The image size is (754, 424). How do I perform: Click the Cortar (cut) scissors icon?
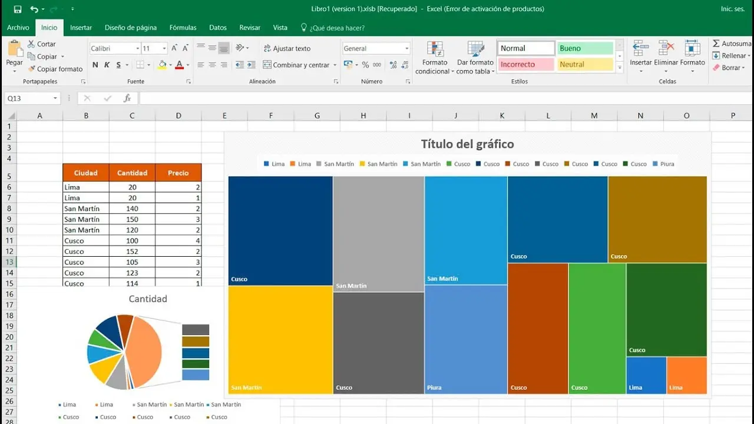point(32,44)
